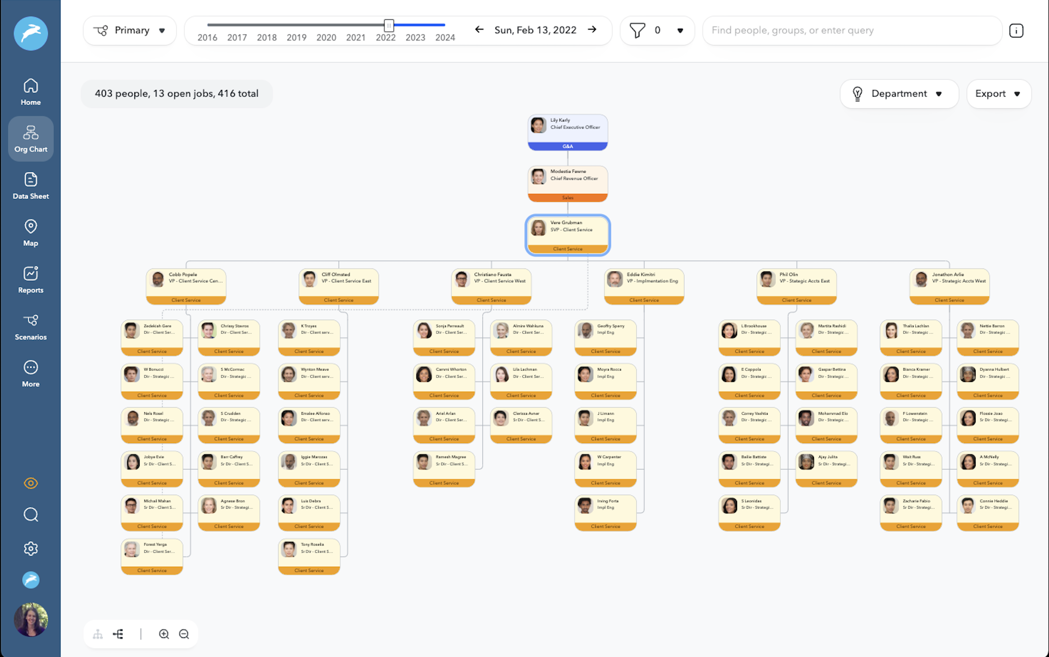Screen dimensions: 1049x657
Task: Expand the Department color-by dropdown
Action: [x=899, y=94]
